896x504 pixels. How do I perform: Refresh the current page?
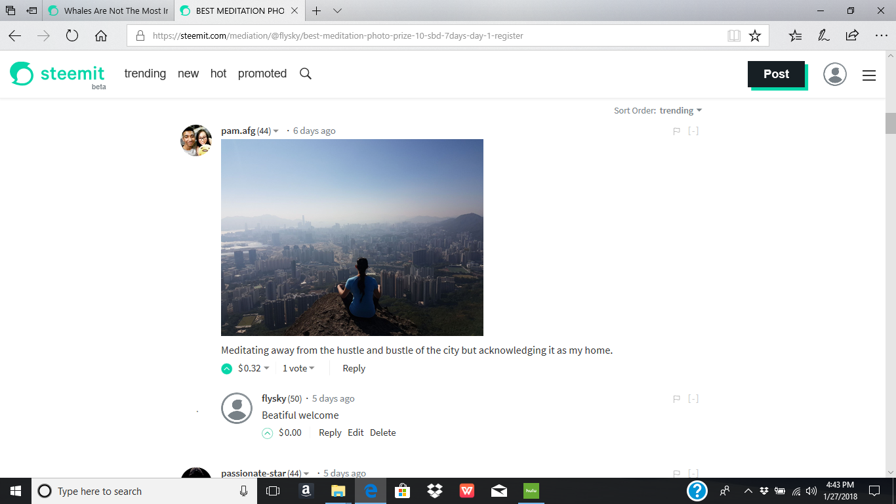click(x=72, y=36)
